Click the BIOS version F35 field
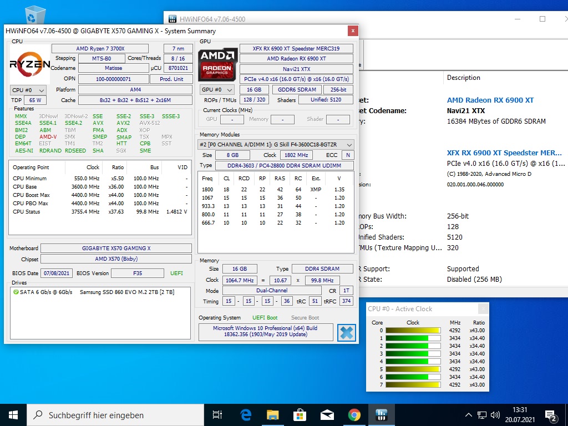This screenshot has width=568, height=426. (138, 273)
